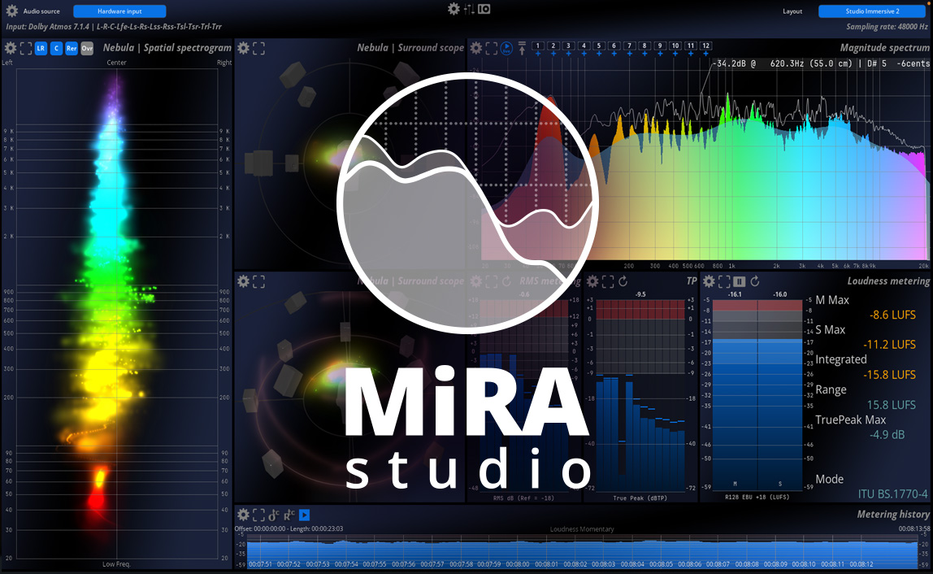Expand the Surround scope panel to fullscreen

[258, 48]
